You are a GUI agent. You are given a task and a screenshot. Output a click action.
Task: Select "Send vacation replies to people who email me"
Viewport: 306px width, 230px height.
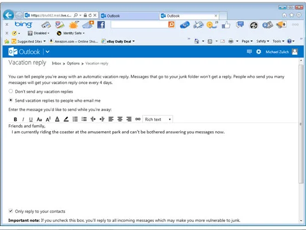(x=11, y=100)
